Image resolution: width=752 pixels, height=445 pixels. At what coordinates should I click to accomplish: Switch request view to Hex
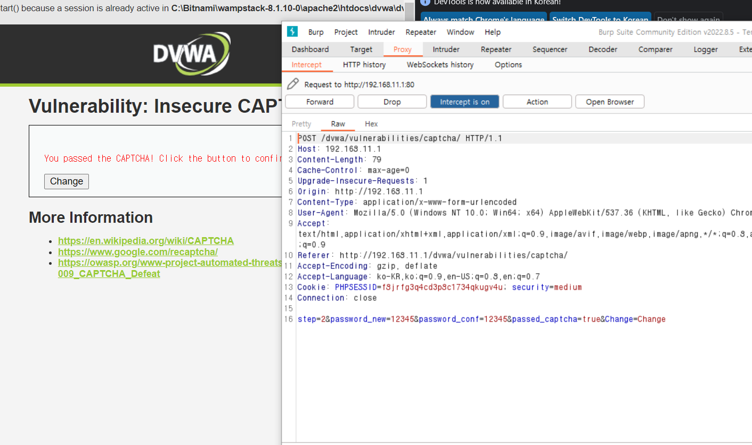coord(371,123)
